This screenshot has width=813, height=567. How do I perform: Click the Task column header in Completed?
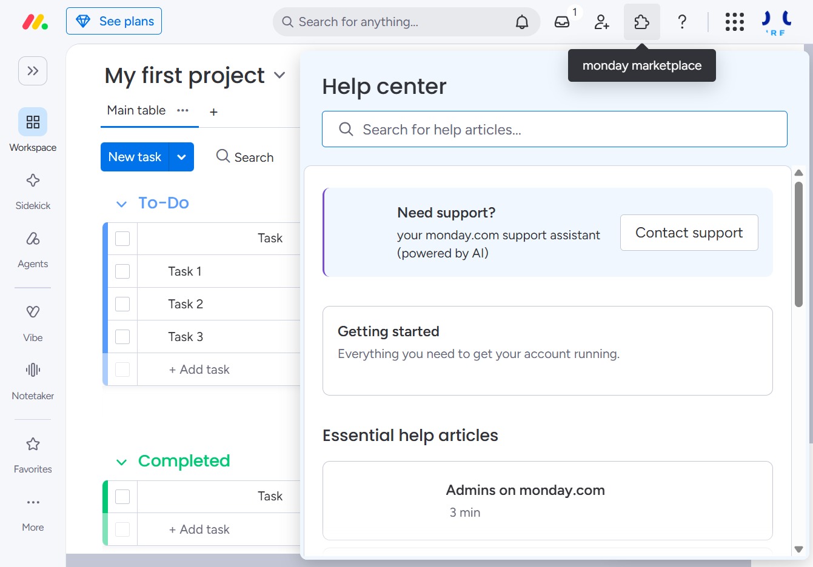[x=270, y=496]
